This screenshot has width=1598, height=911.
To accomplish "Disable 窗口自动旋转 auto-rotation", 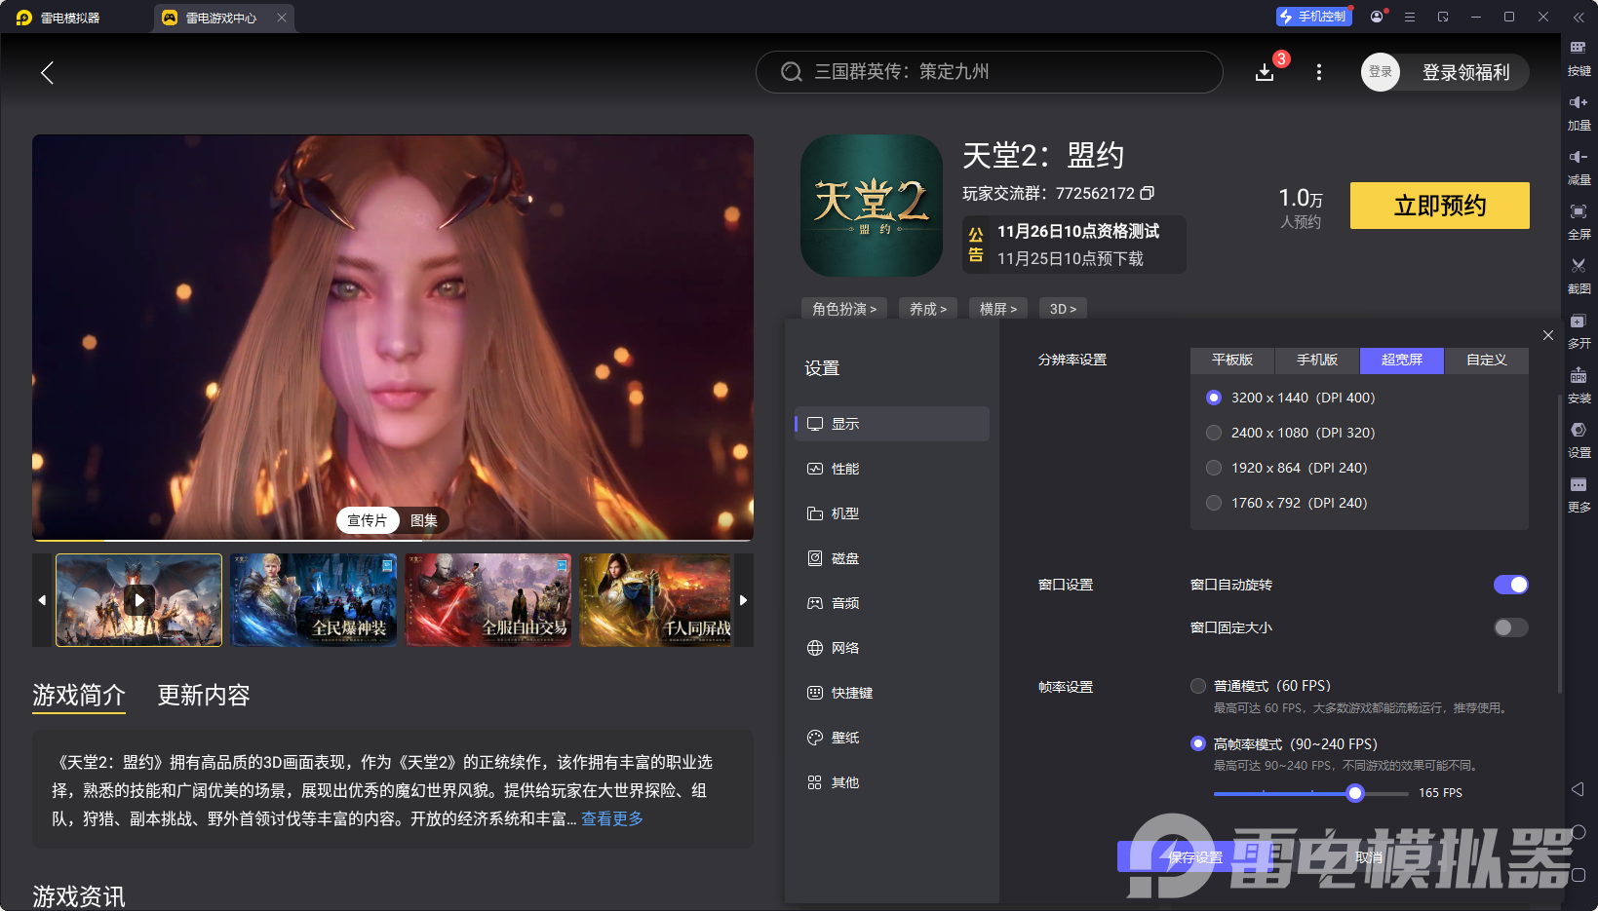I will (1510, 585).
